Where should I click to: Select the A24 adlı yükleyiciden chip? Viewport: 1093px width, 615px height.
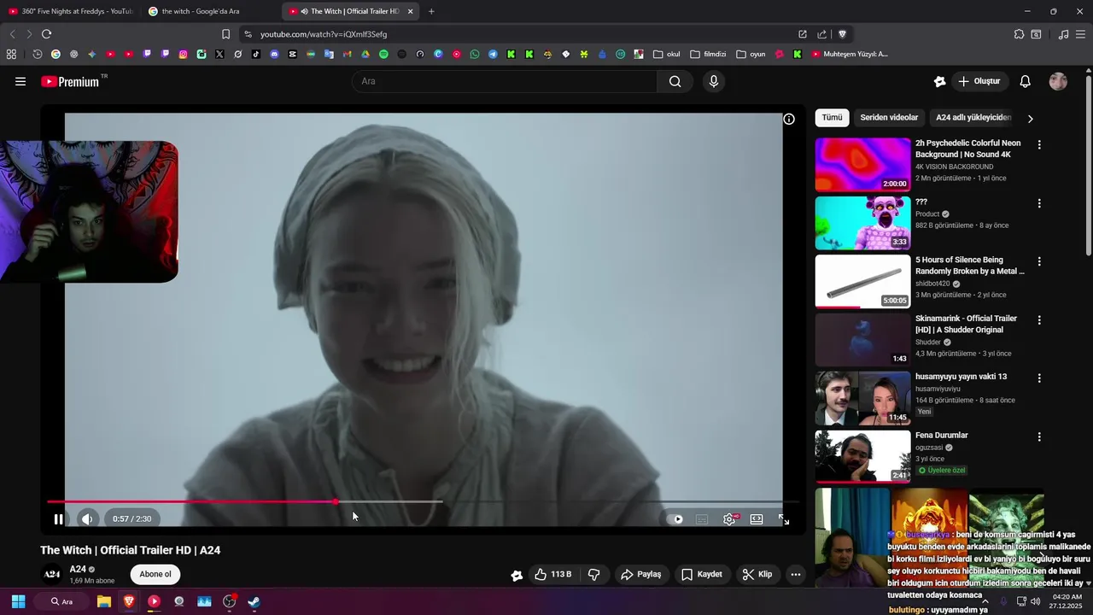click(972, 118)
